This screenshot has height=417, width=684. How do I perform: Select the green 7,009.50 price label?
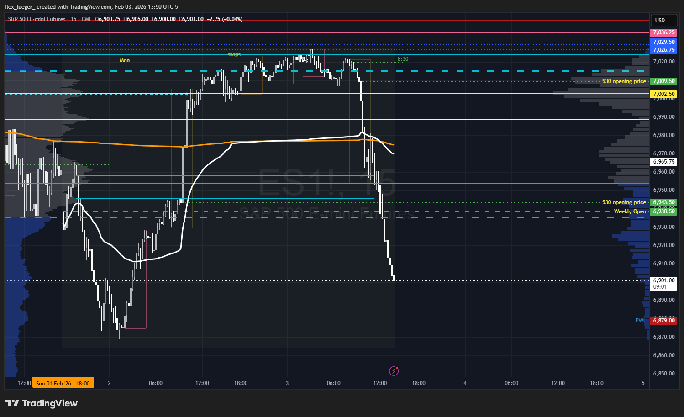pyautogui.click(x=663, y=81)
